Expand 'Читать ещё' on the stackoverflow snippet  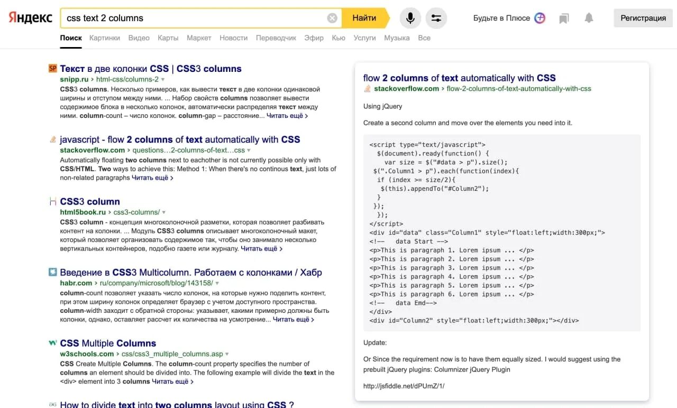152,178
